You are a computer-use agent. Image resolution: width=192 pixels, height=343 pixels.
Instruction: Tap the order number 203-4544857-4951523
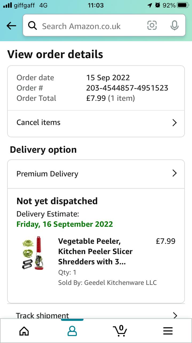[127, 88]
